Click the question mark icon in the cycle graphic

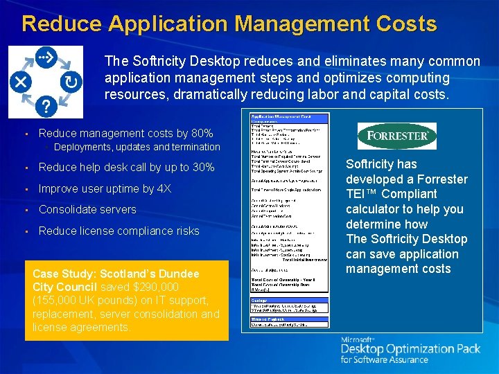(46, 107)
